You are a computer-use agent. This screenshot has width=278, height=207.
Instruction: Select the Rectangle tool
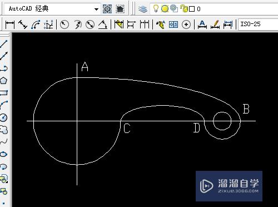point(4,93)
